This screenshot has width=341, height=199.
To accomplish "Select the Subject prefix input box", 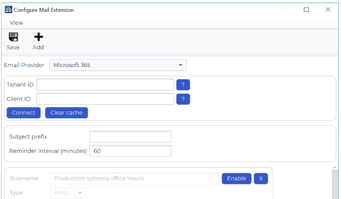I will [x=130, y=137].
